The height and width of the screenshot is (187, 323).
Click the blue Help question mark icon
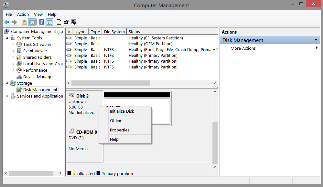click(41, 22)
